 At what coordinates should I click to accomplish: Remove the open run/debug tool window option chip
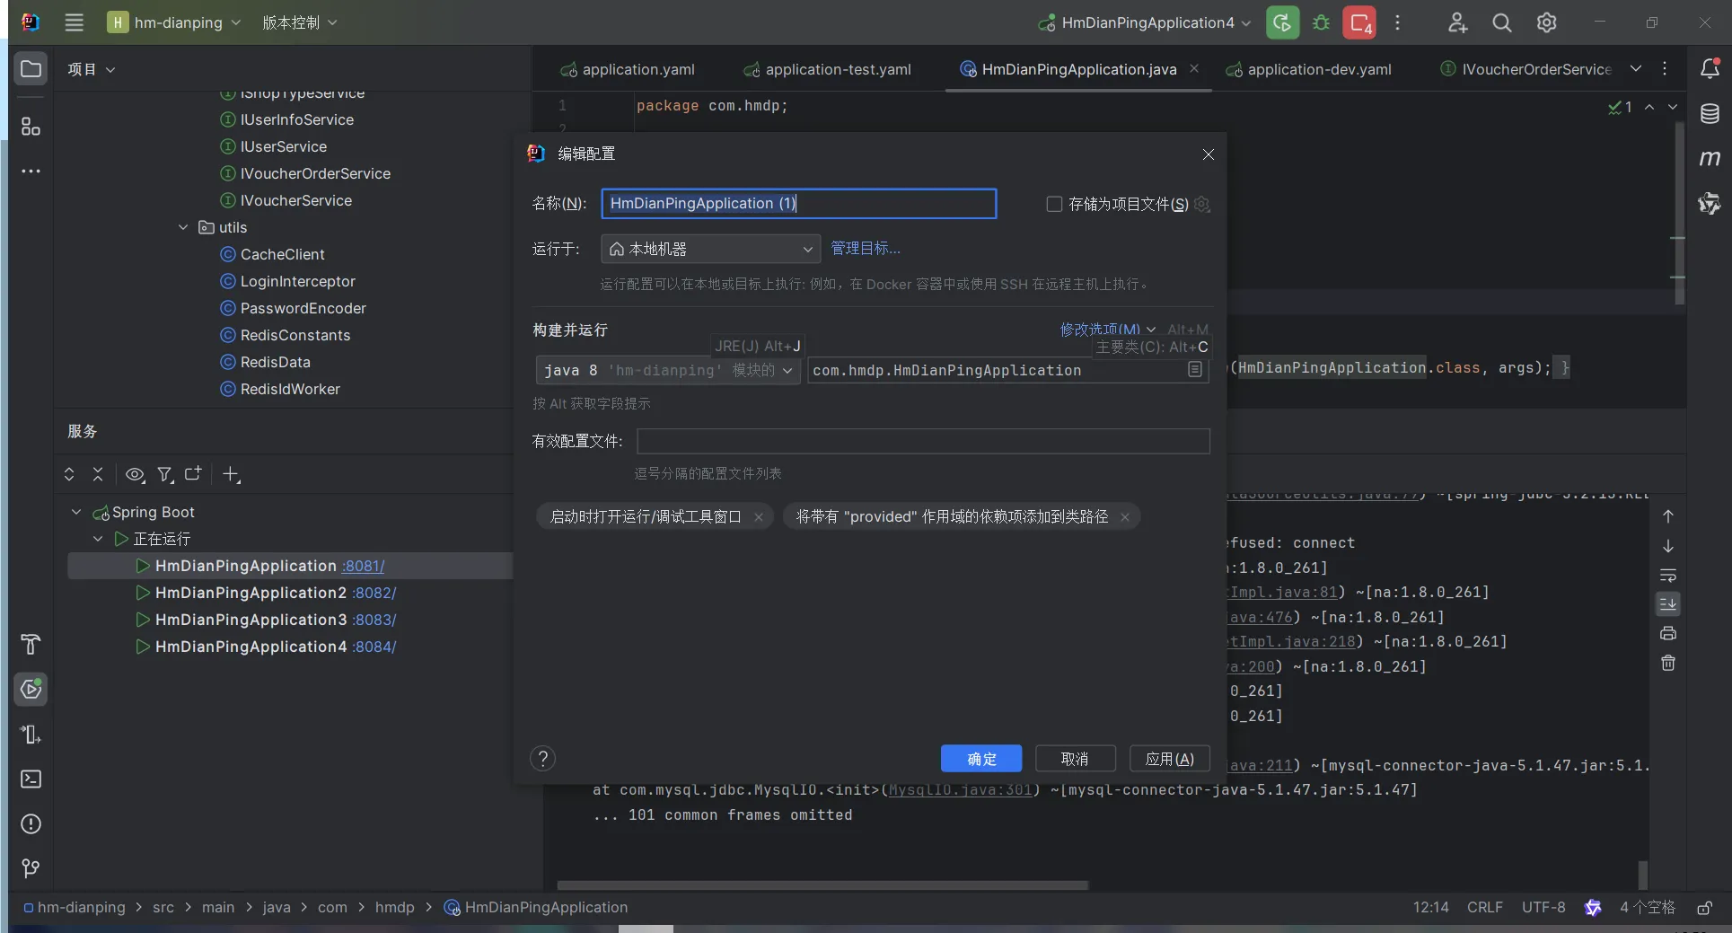759,517
